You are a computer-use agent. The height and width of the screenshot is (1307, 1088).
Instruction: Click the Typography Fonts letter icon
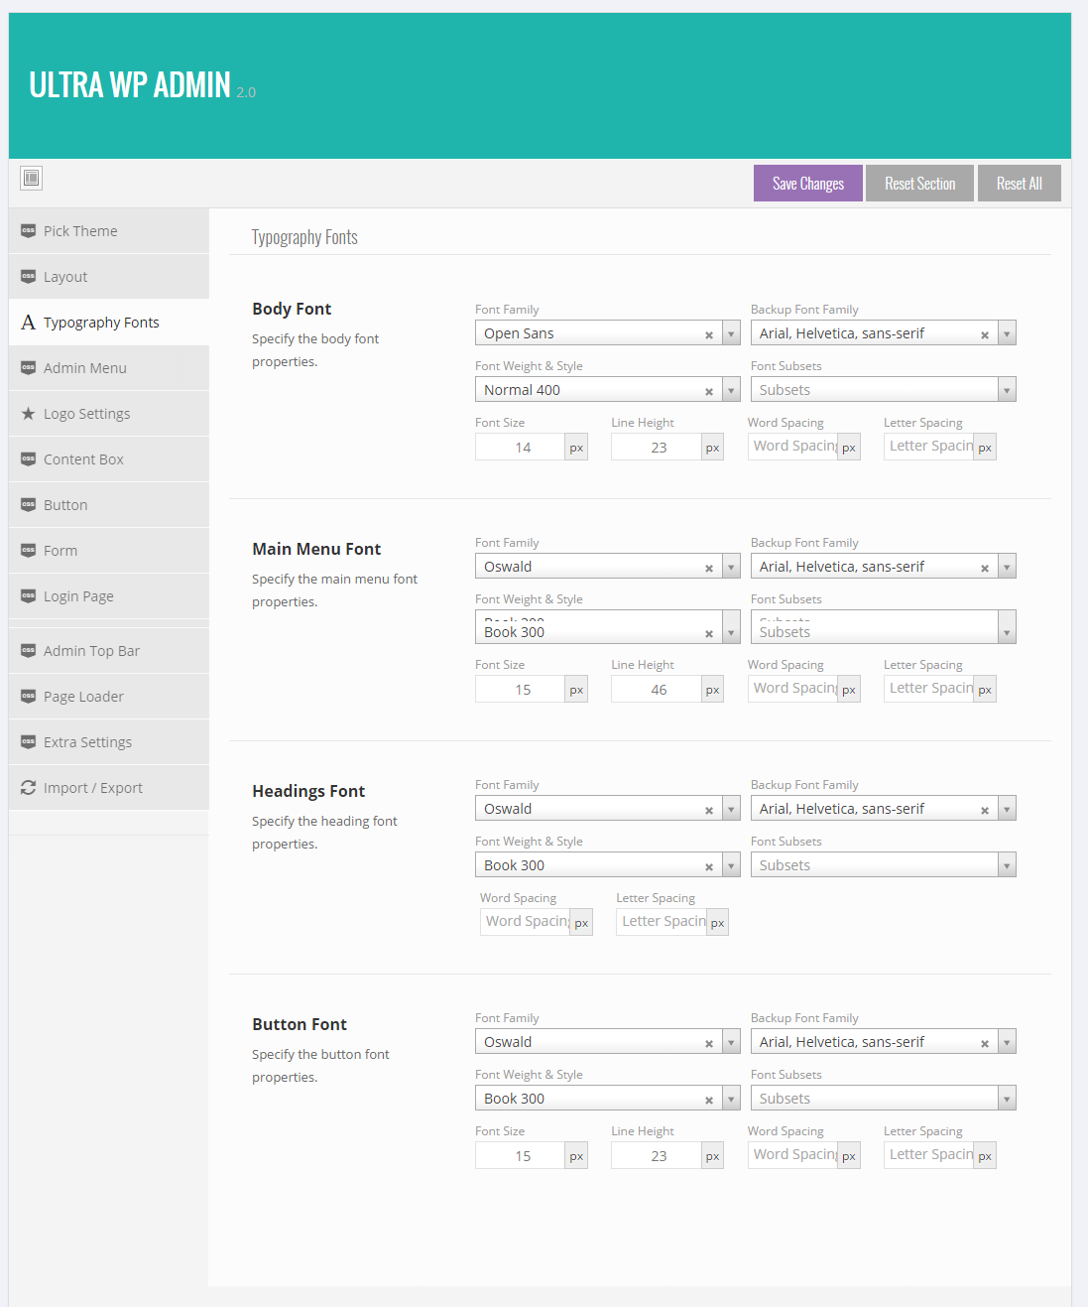tap(28, 323)
